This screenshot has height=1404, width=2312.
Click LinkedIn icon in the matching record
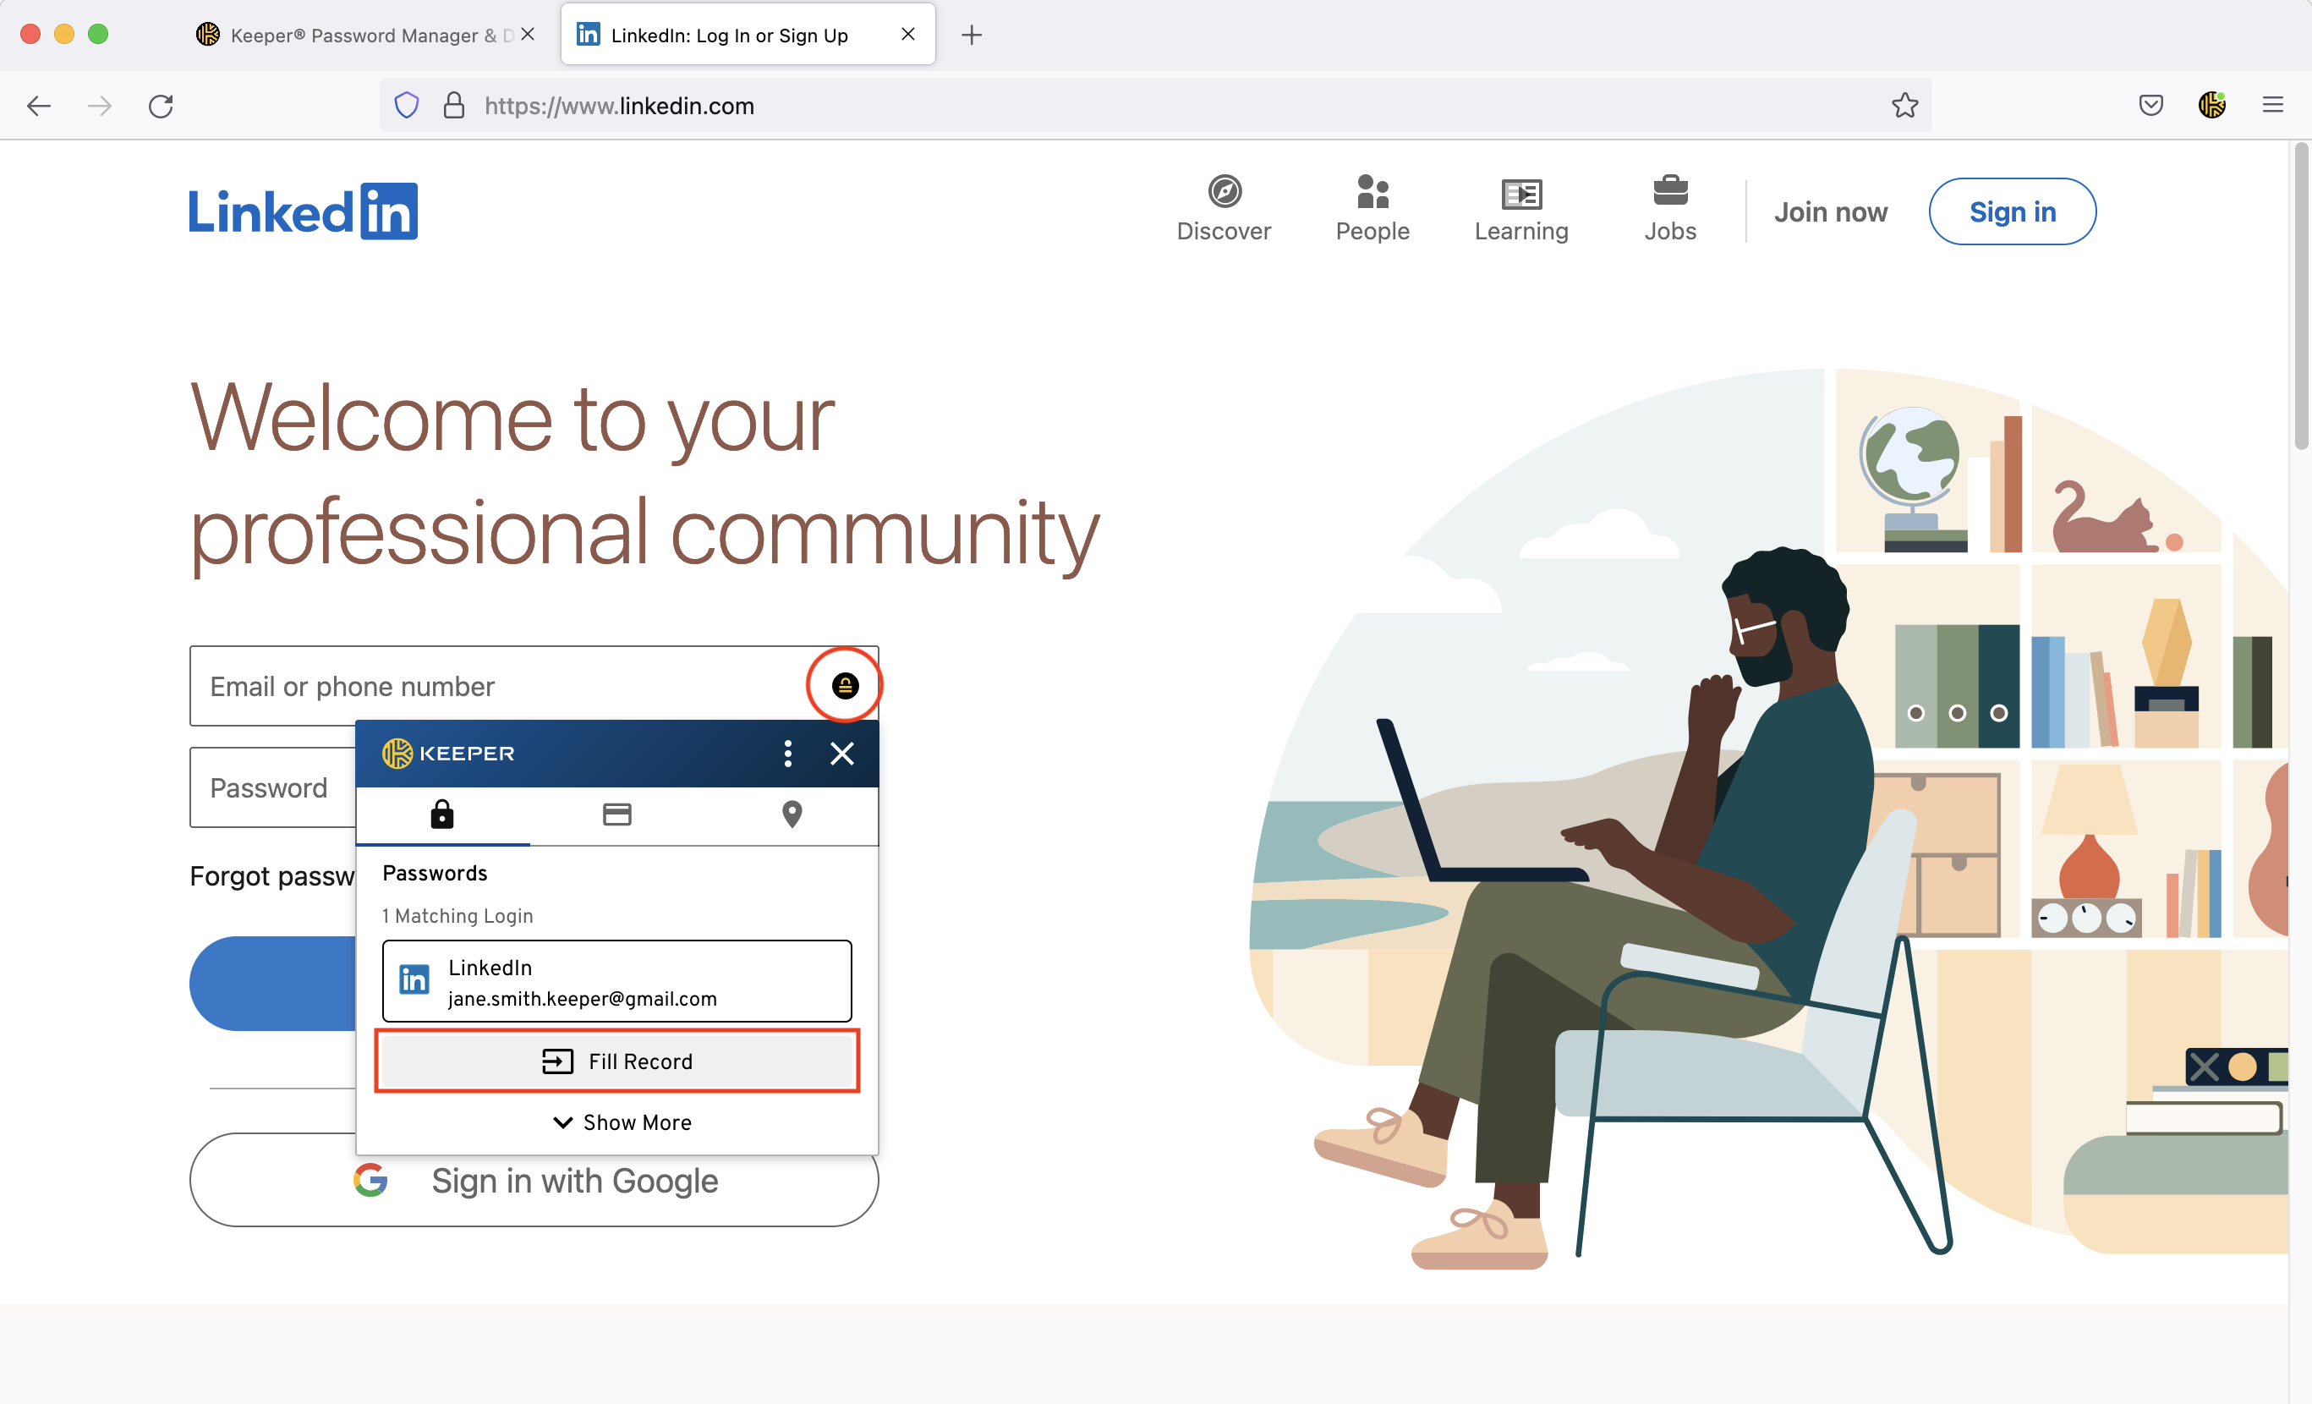pyautogui.click(x=414, y=979)
